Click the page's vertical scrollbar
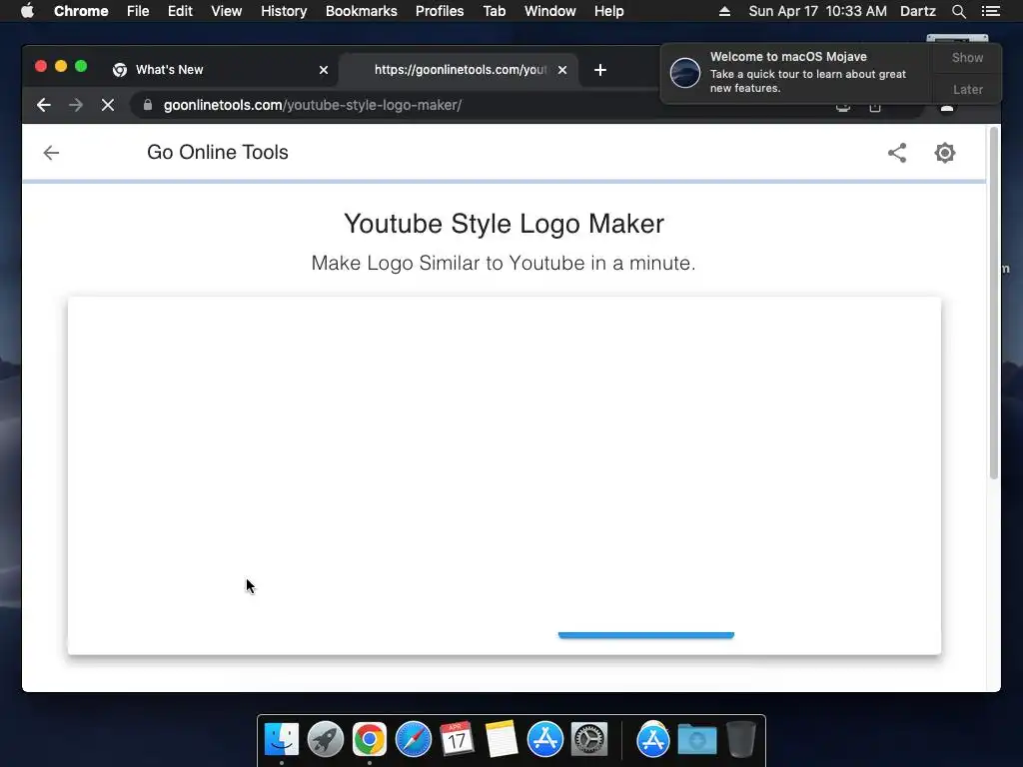The image size is (1023, 767). click(994, 304)
